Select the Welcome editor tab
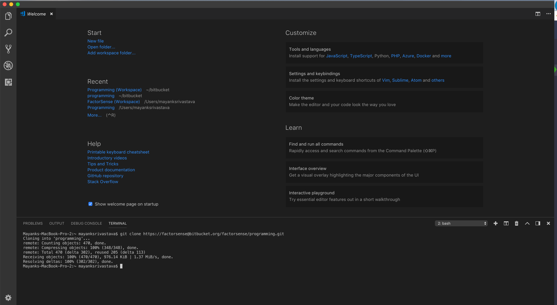Screen dimensions: 557x305 tap(36, 14)
